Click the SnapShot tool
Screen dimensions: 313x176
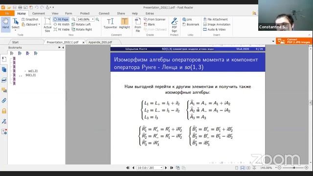coord(30,20)
